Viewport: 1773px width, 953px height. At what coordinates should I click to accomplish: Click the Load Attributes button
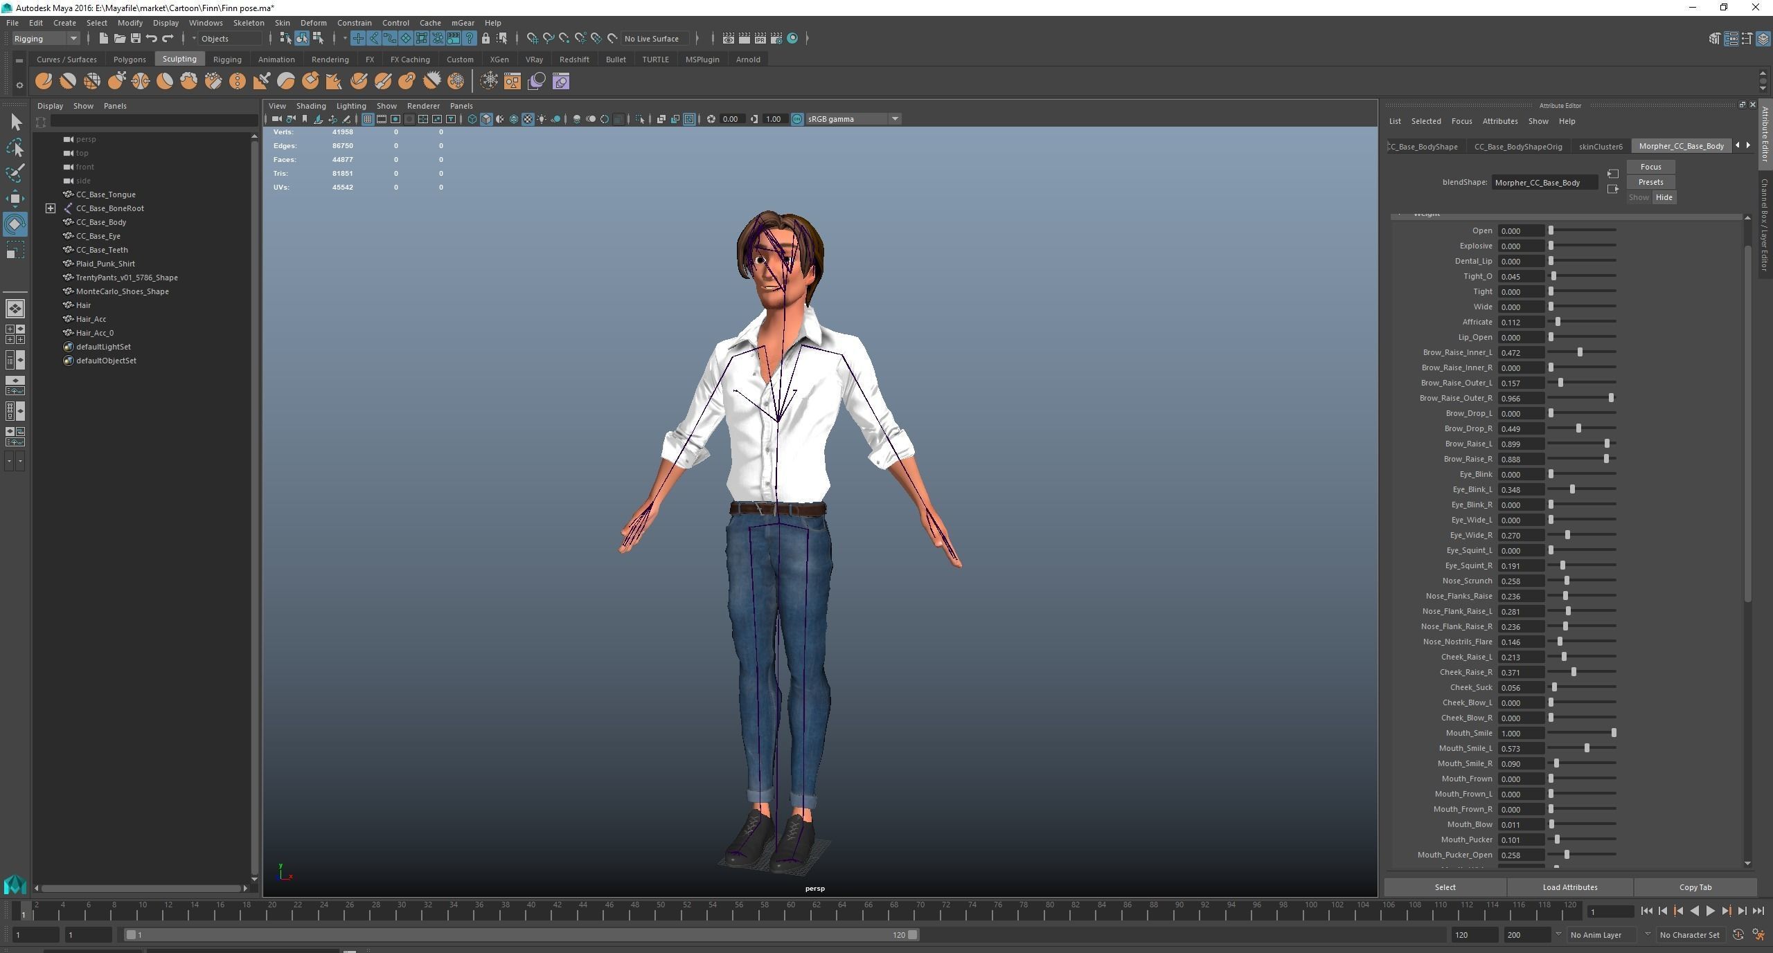point(1569,887)
